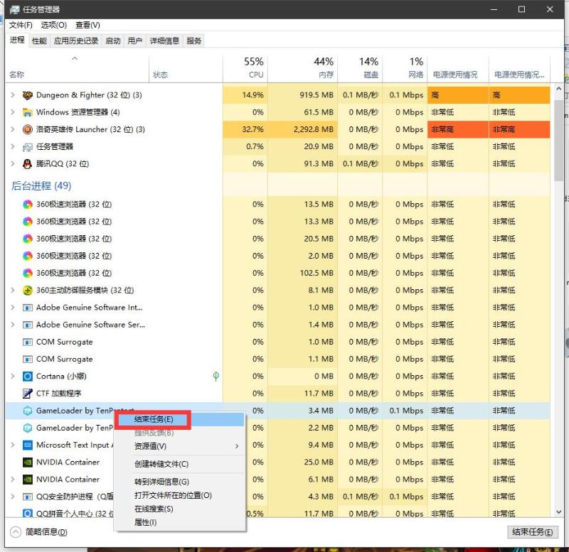Choose 结束任务 from the context menu
Viewport: 569px width, 552px height.
(x=152, y=420)
